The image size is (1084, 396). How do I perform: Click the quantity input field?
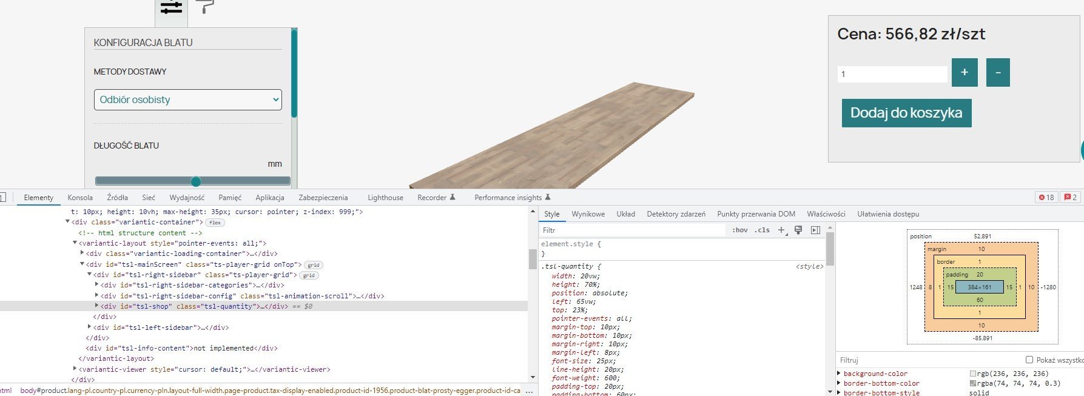click(x=892, y=74)
